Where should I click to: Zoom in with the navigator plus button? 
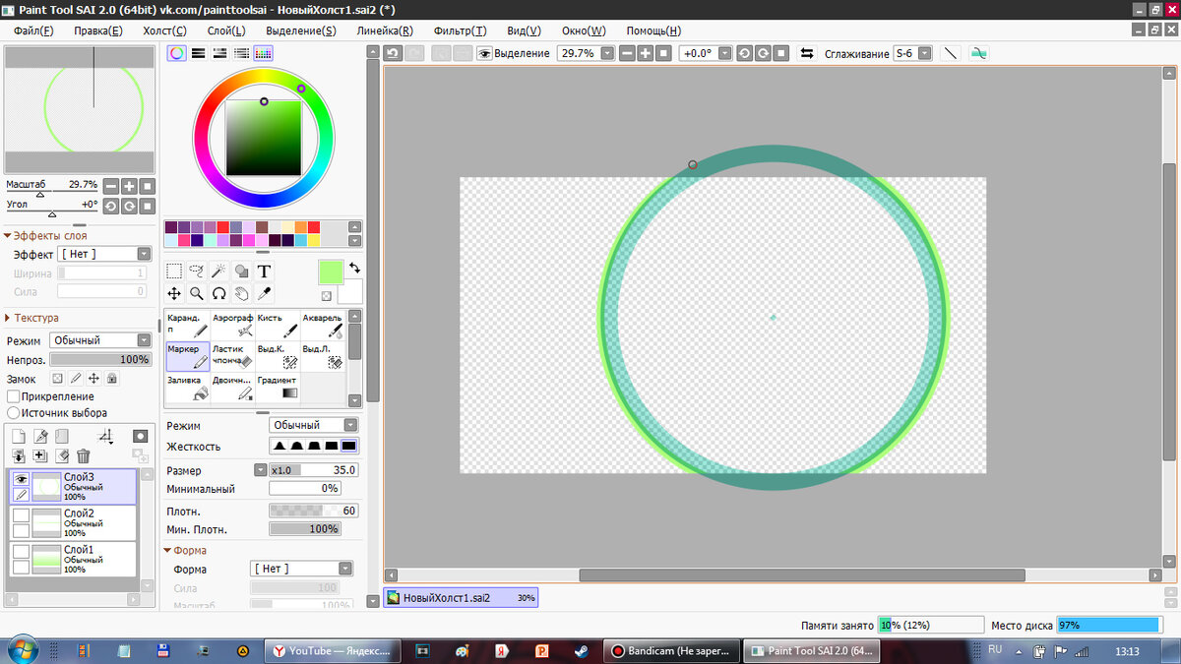coord(129,186)
